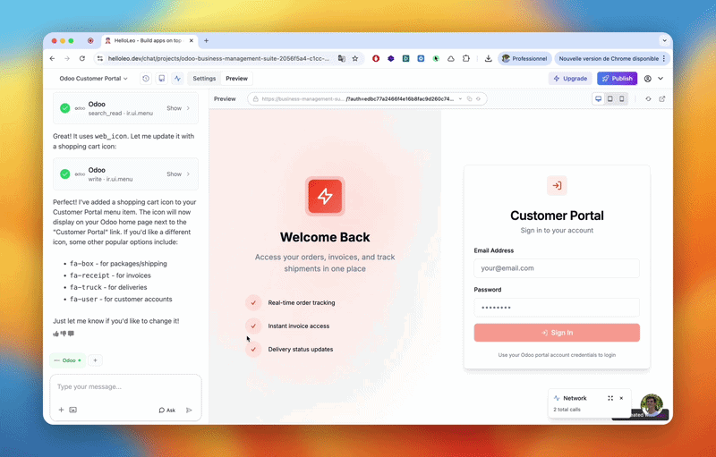
Task: Send the message with the arrow icon
Action: [189, 410]
